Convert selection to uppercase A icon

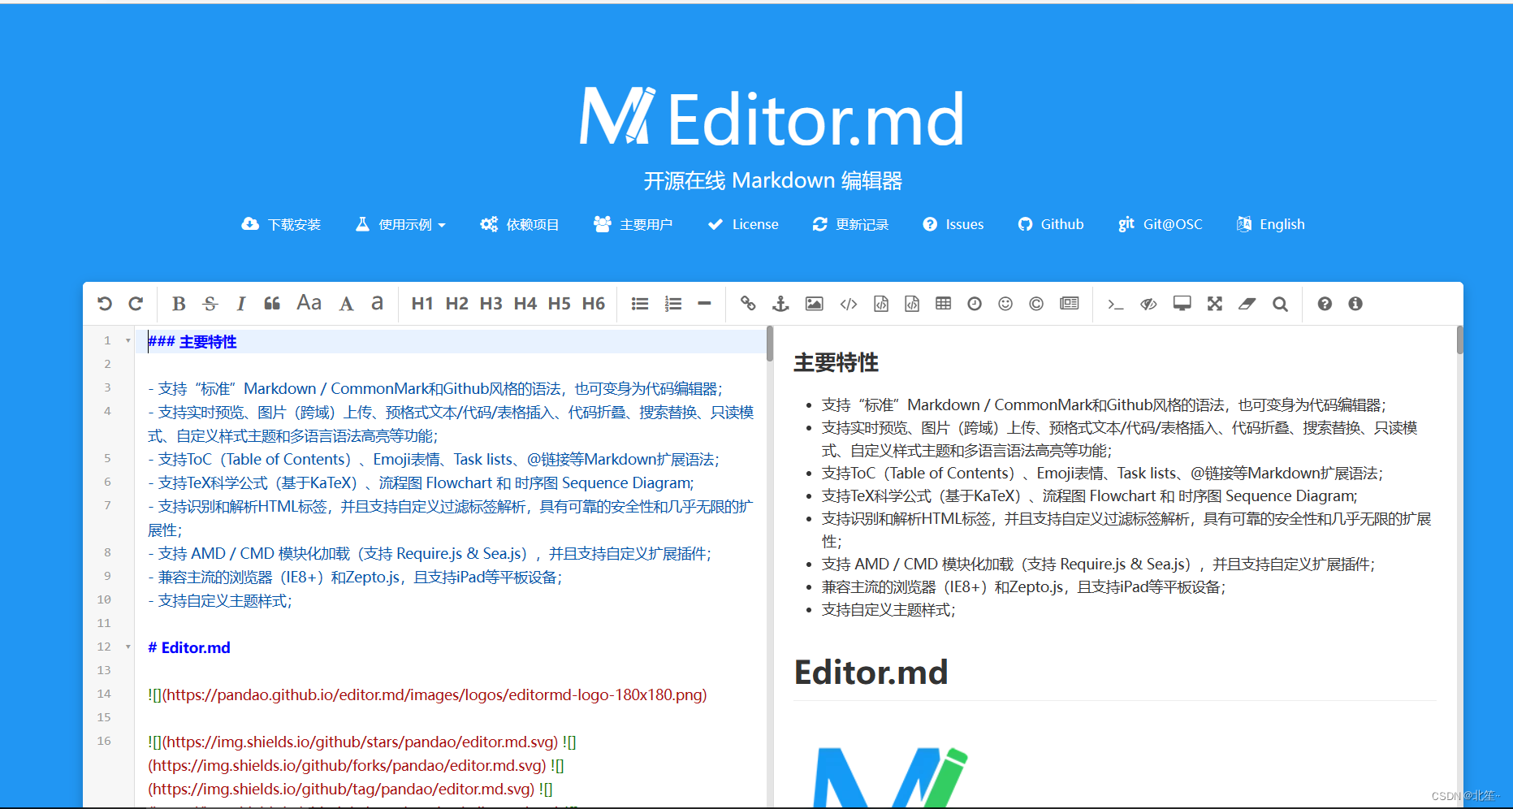[x=347, y=304]
